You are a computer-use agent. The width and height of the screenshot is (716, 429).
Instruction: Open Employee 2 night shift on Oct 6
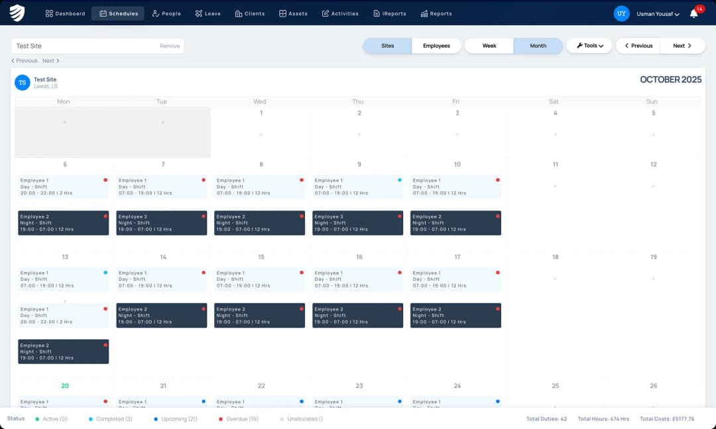(63, 223)
